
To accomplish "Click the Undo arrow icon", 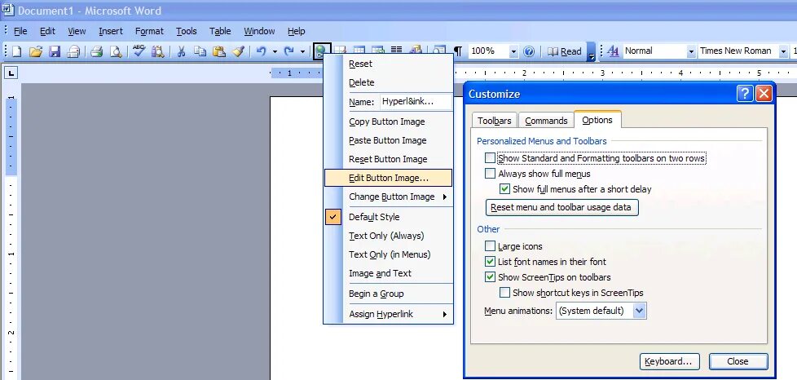I will (262, 51).
